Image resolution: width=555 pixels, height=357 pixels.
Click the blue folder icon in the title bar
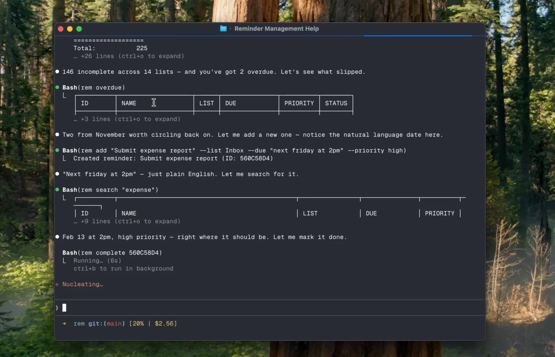pos(223,28)
